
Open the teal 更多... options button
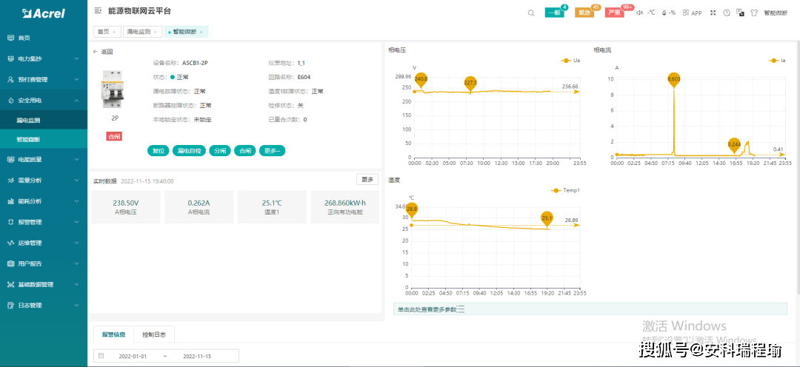pyautogui.click(x=272, y=151)
